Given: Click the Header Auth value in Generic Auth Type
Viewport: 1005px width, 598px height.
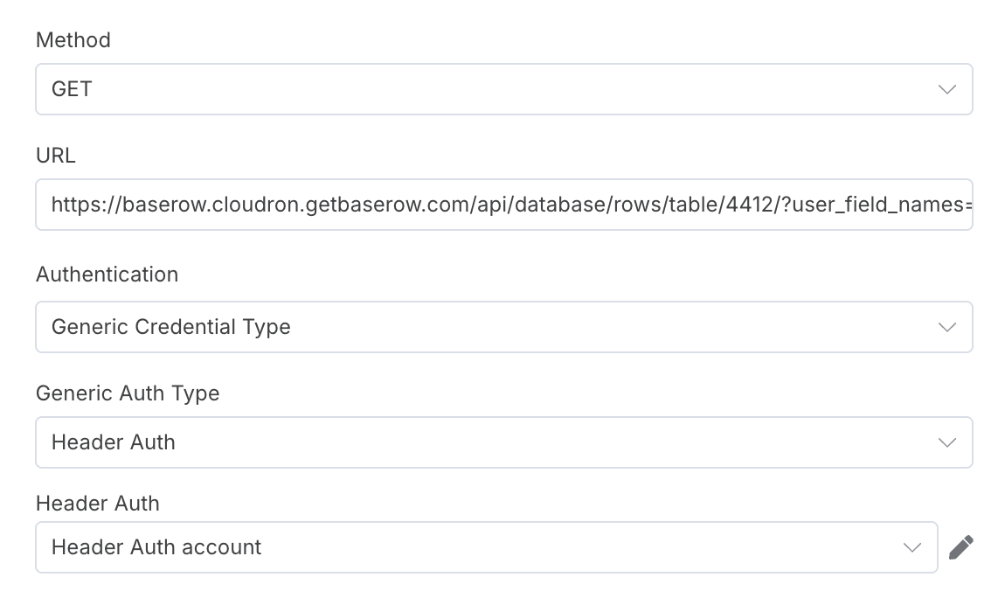Looking at the screenshot, I should pyautogui.click(x=114, y=442).
